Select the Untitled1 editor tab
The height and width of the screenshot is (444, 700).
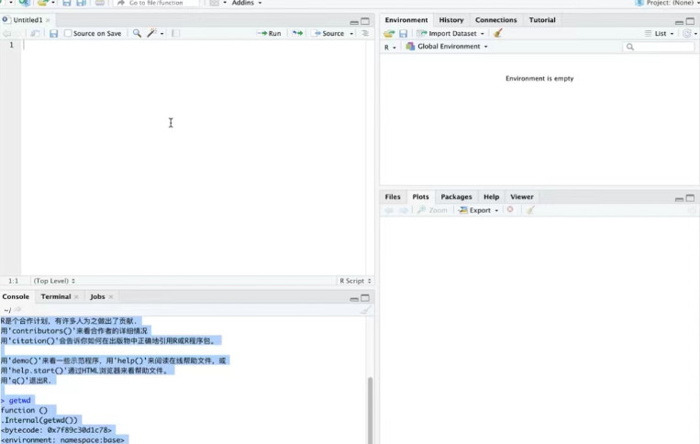click(28, 20)
